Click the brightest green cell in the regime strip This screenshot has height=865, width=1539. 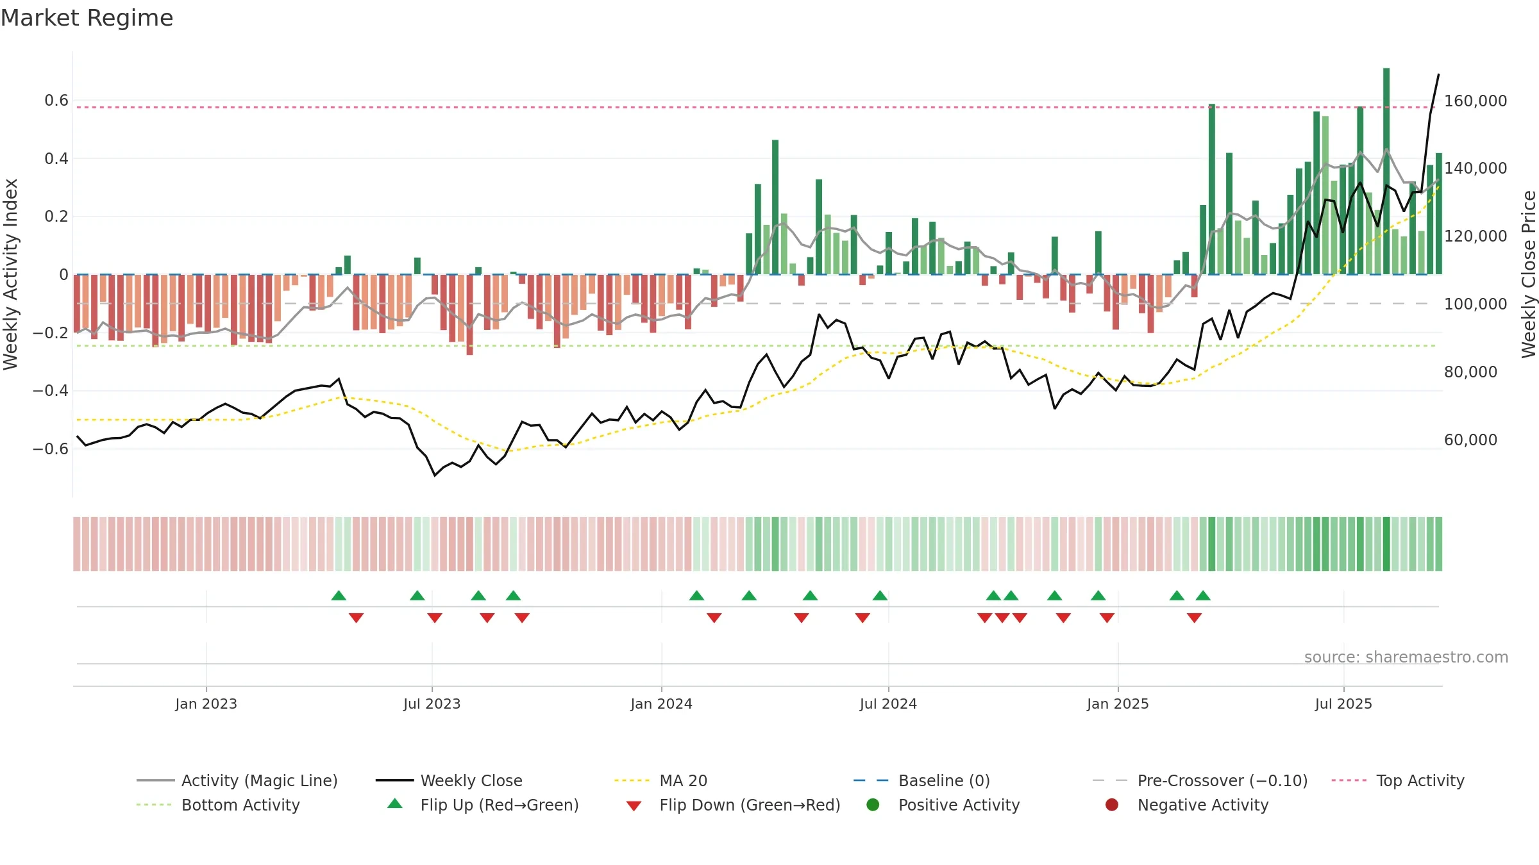point(1386,544)
